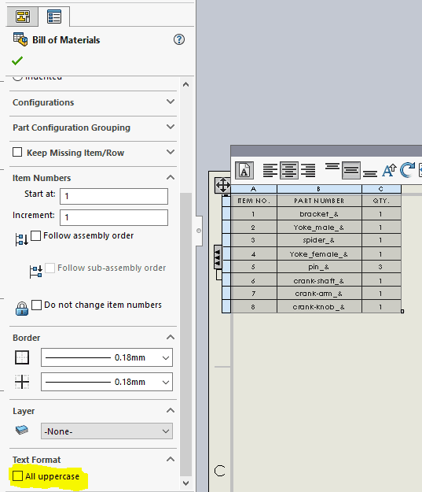Select the center-align text icon
Viewport: 422px width, 492px height.
coord(289,171)
